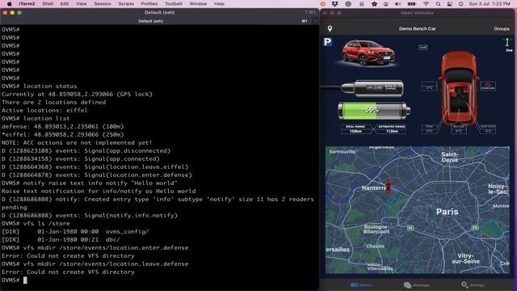Click the 56% battery level gauge
517x291 pixels.
[374, 110]
